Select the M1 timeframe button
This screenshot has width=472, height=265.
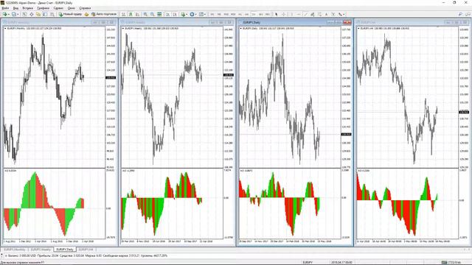point(212,14)
